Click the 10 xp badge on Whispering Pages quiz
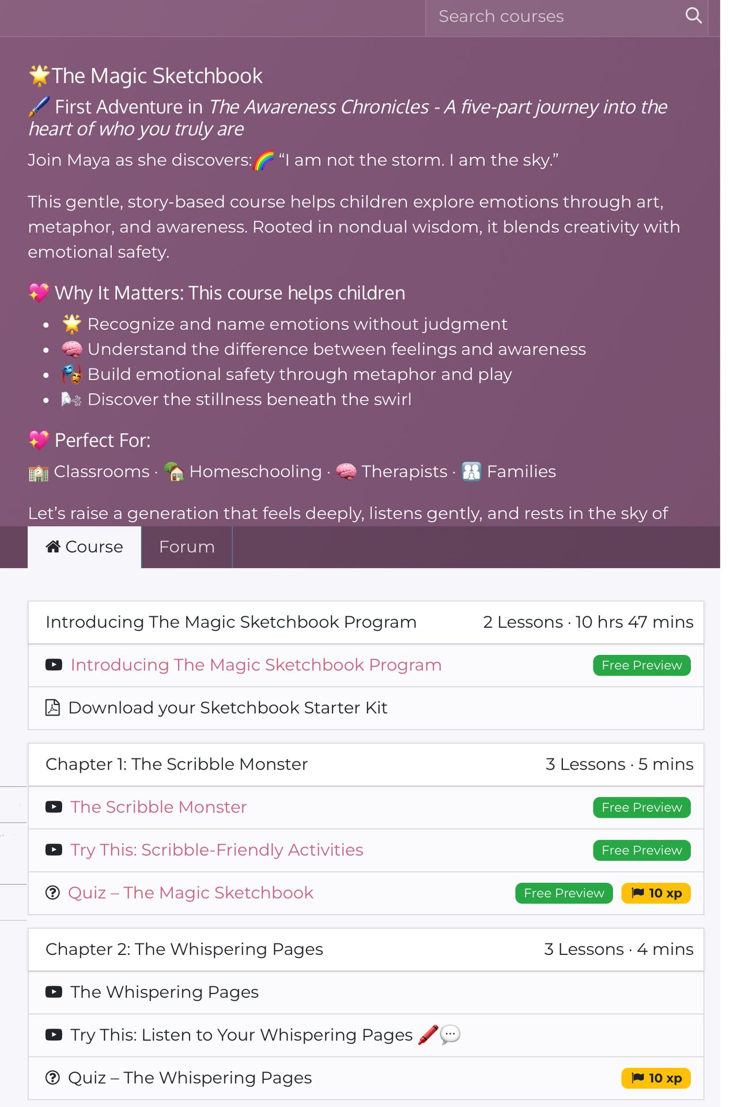Screen dimensions: 730x1107 [656, 1078]
